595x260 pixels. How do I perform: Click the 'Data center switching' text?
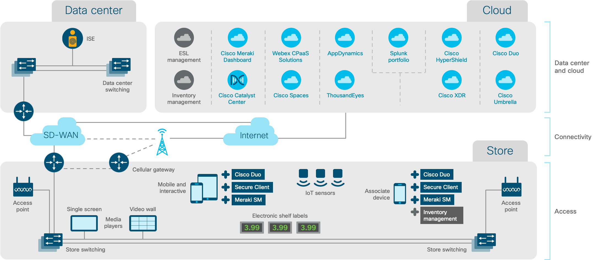(117, 86)
